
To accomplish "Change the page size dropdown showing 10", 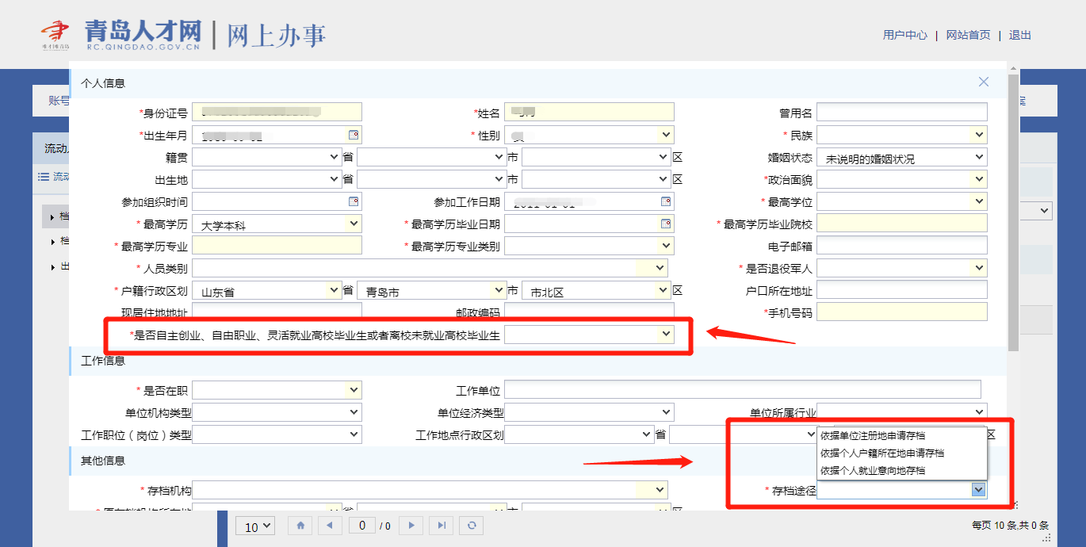I will (254, 526).
